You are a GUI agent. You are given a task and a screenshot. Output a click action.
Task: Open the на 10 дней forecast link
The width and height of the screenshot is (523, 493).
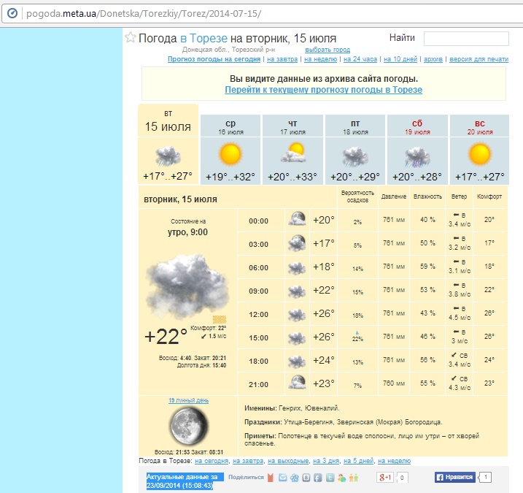click(x=400, y=59)
